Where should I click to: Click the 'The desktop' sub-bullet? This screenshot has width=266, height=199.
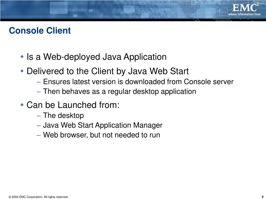click(63, 116)
